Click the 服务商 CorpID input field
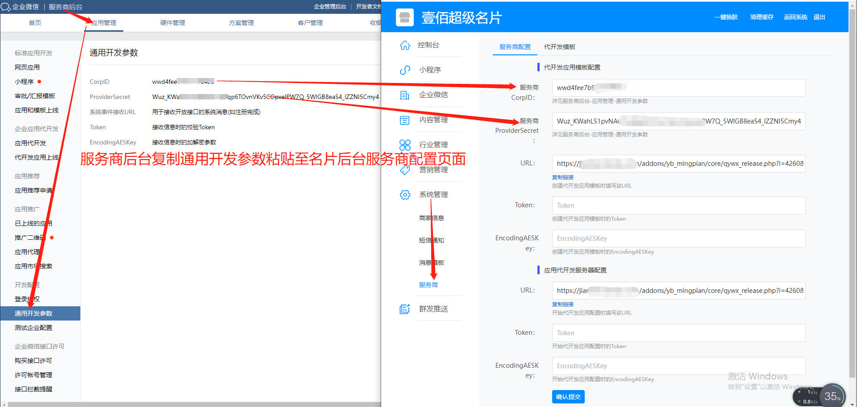This screenshot has height=407, width=857. pos(678,88)
